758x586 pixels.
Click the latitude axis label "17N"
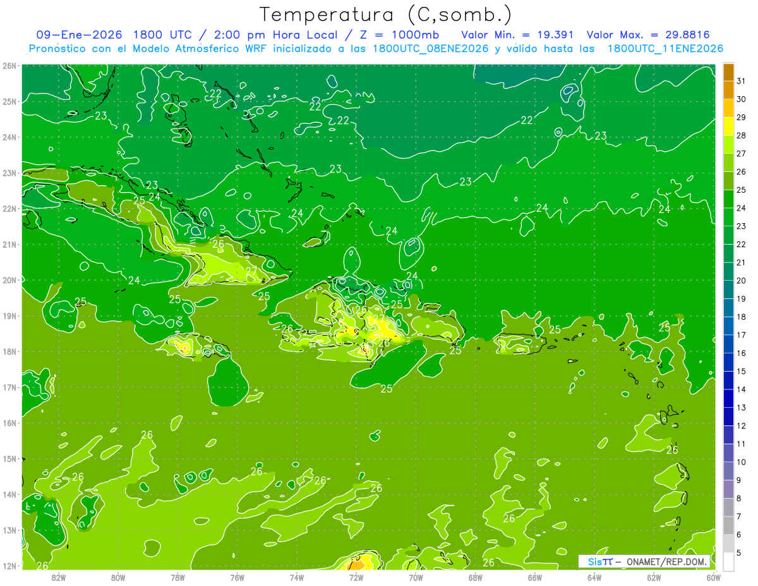coord(9,388)
